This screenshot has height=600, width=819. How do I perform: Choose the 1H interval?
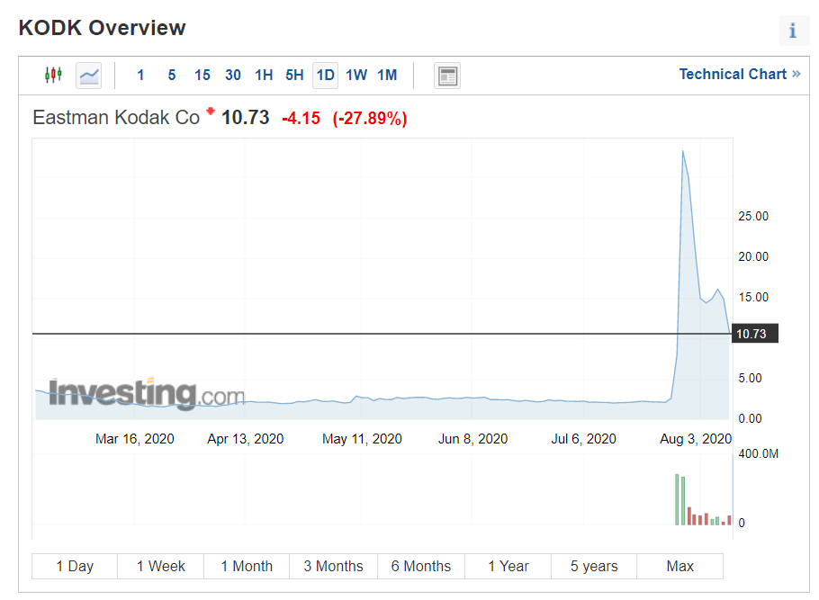[x=264, y=76]
